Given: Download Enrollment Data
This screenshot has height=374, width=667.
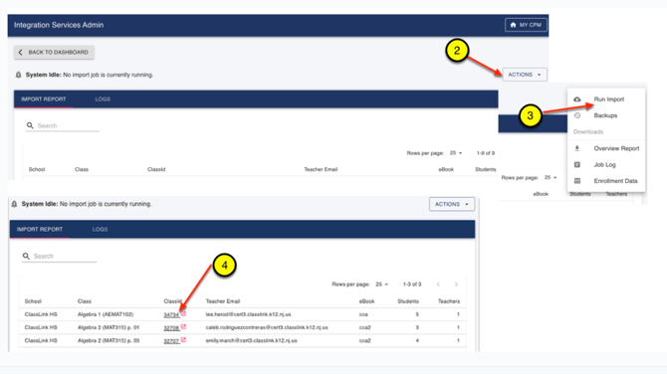Looking at the screenshot, I should pos(615,181).
